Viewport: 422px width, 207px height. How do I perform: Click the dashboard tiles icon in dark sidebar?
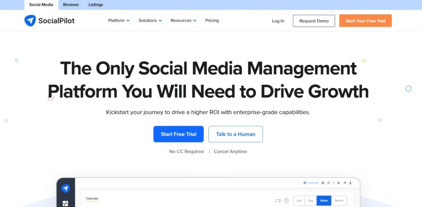pos(66,204)
